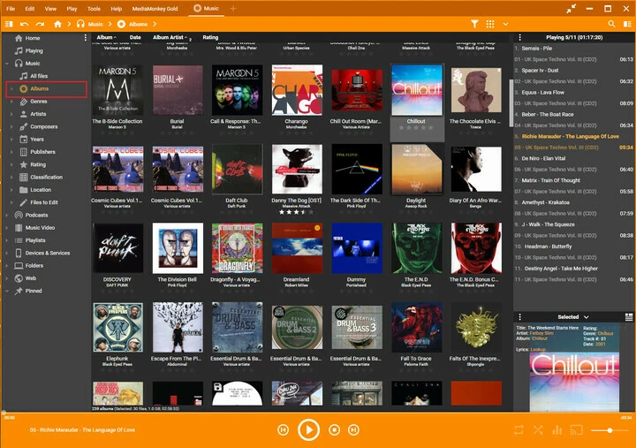
Task: Open the sidebar three-dot options menu
Action: (85, 38)
